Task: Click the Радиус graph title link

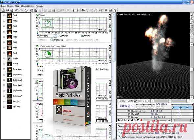Action: (x=42, y=15)
